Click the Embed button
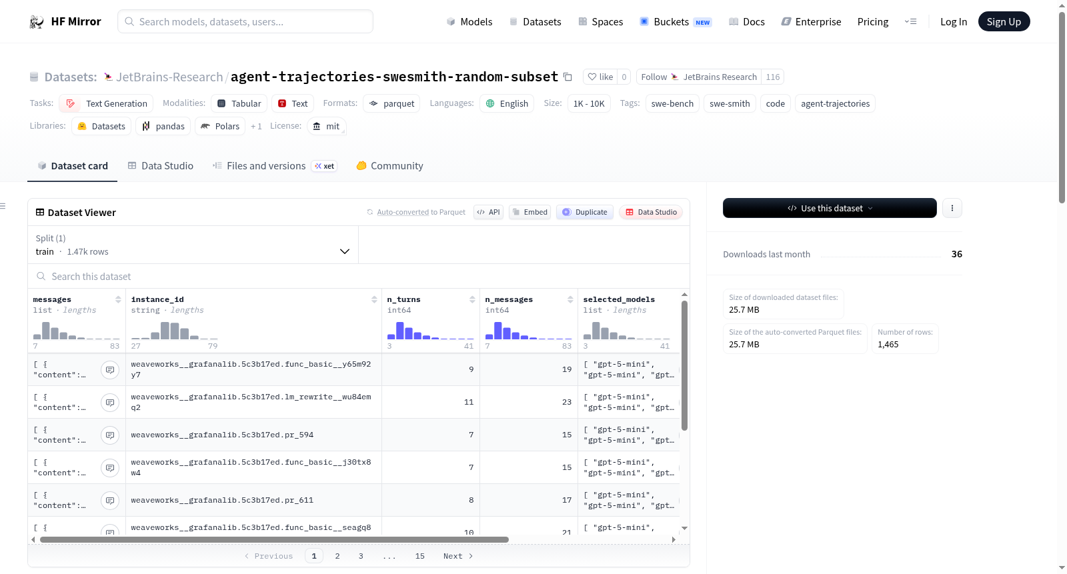This screenshot has height=574, width=1067. point(529,212)
